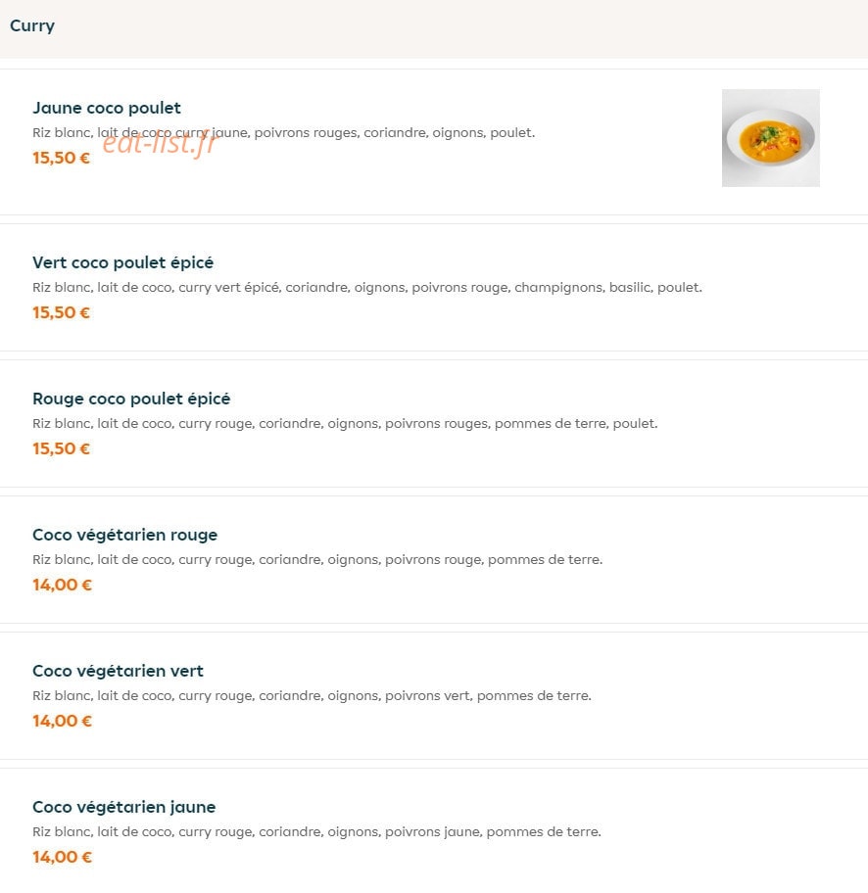
Task: Click the 15,50 € price for Rouge coco poulet épicé
Action: [x=61, y=448]
